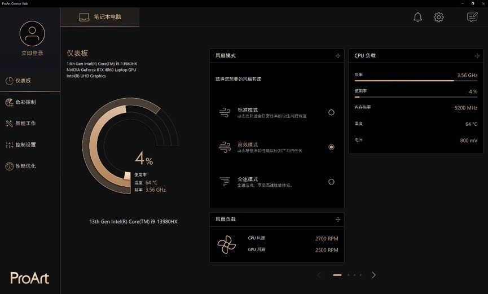Click the 2500 RPM GPU fan value
Image resolution: width=488 pixels, height=294 pixels.
(327, 250)
